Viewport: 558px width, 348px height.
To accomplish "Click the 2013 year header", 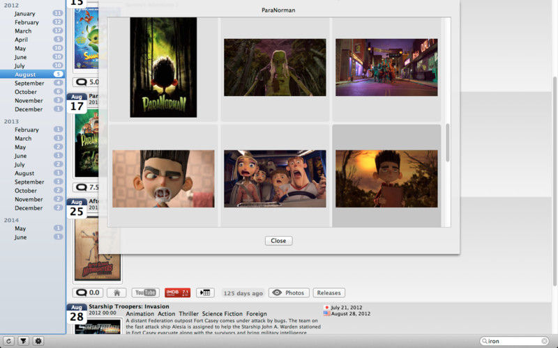I will pos(11,121).
